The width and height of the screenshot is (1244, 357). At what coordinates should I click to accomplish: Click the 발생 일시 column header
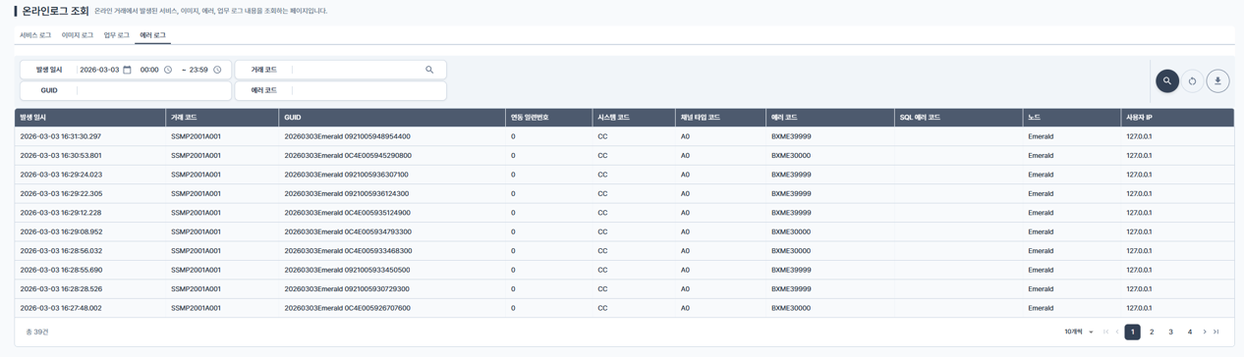click(90, 118)
